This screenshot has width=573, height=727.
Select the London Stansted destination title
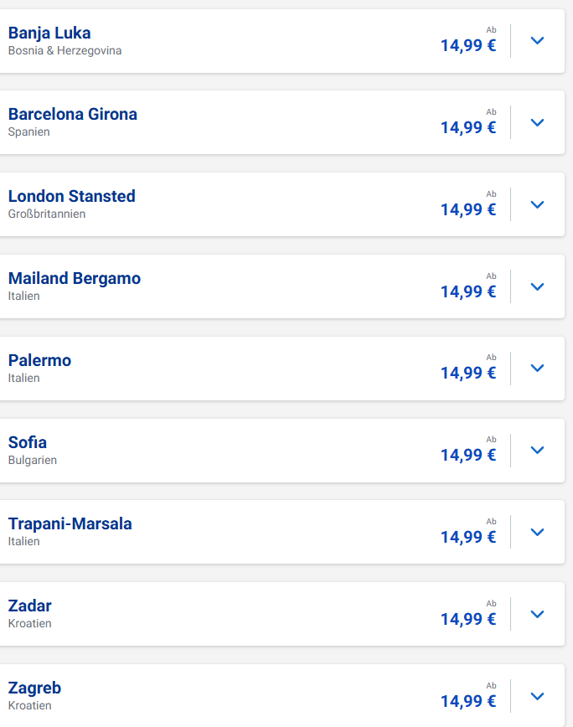(72, 197)
